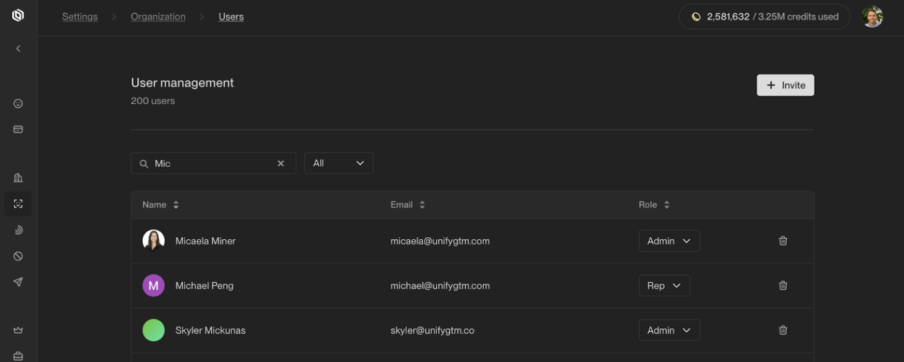The height and width of the screenshot is (362, 904).
Task: Go to Settings breadcrumb
Action: pyautogui.click(x=80, y=17)
